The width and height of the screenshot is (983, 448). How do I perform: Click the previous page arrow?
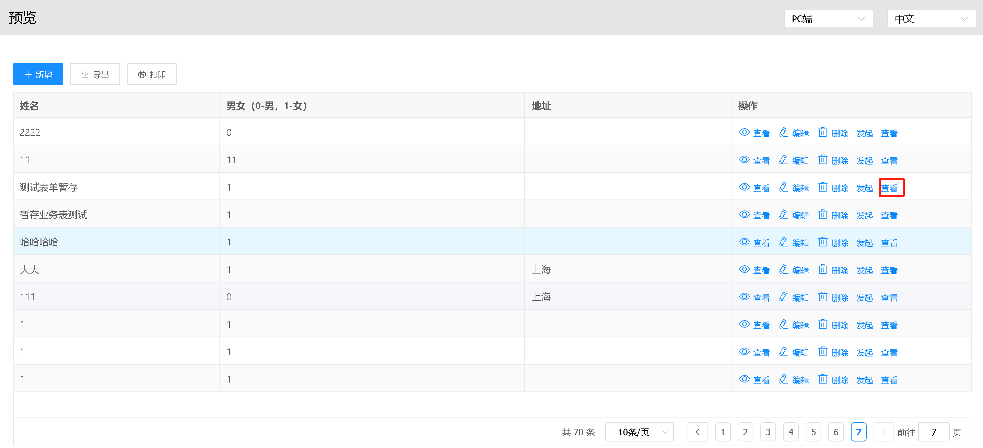pos(698,432)
